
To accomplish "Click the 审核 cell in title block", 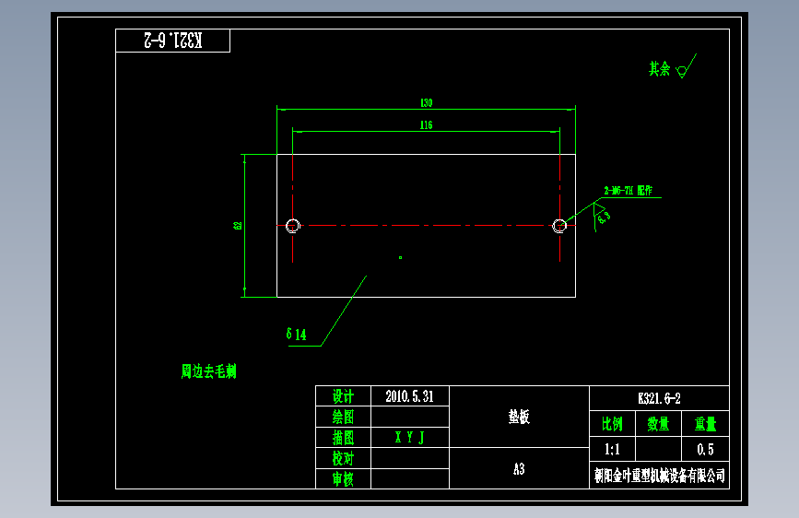I will 343,478.
